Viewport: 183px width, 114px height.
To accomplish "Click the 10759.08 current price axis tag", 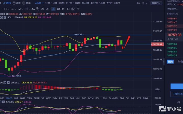I will [x=157, y=45].
